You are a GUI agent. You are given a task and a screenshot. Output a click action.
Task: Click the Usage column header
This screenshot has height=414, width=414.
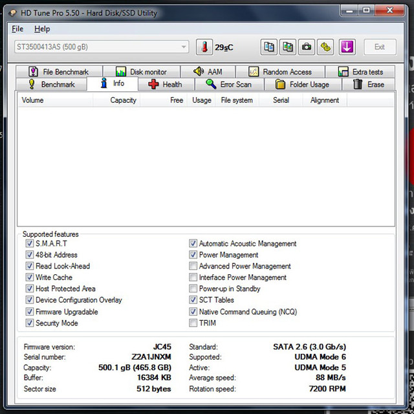pos(201,100)
